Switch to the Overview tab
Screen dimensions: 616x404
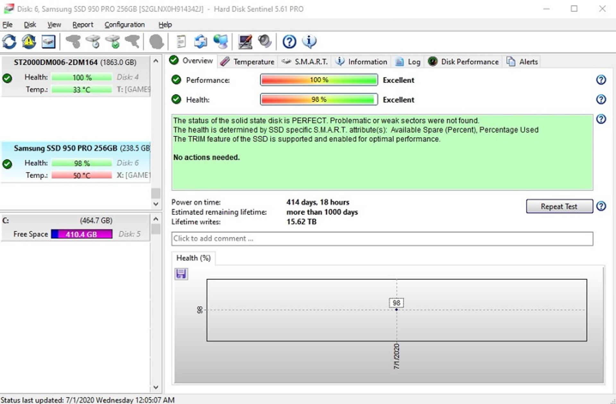pos(192,61)
